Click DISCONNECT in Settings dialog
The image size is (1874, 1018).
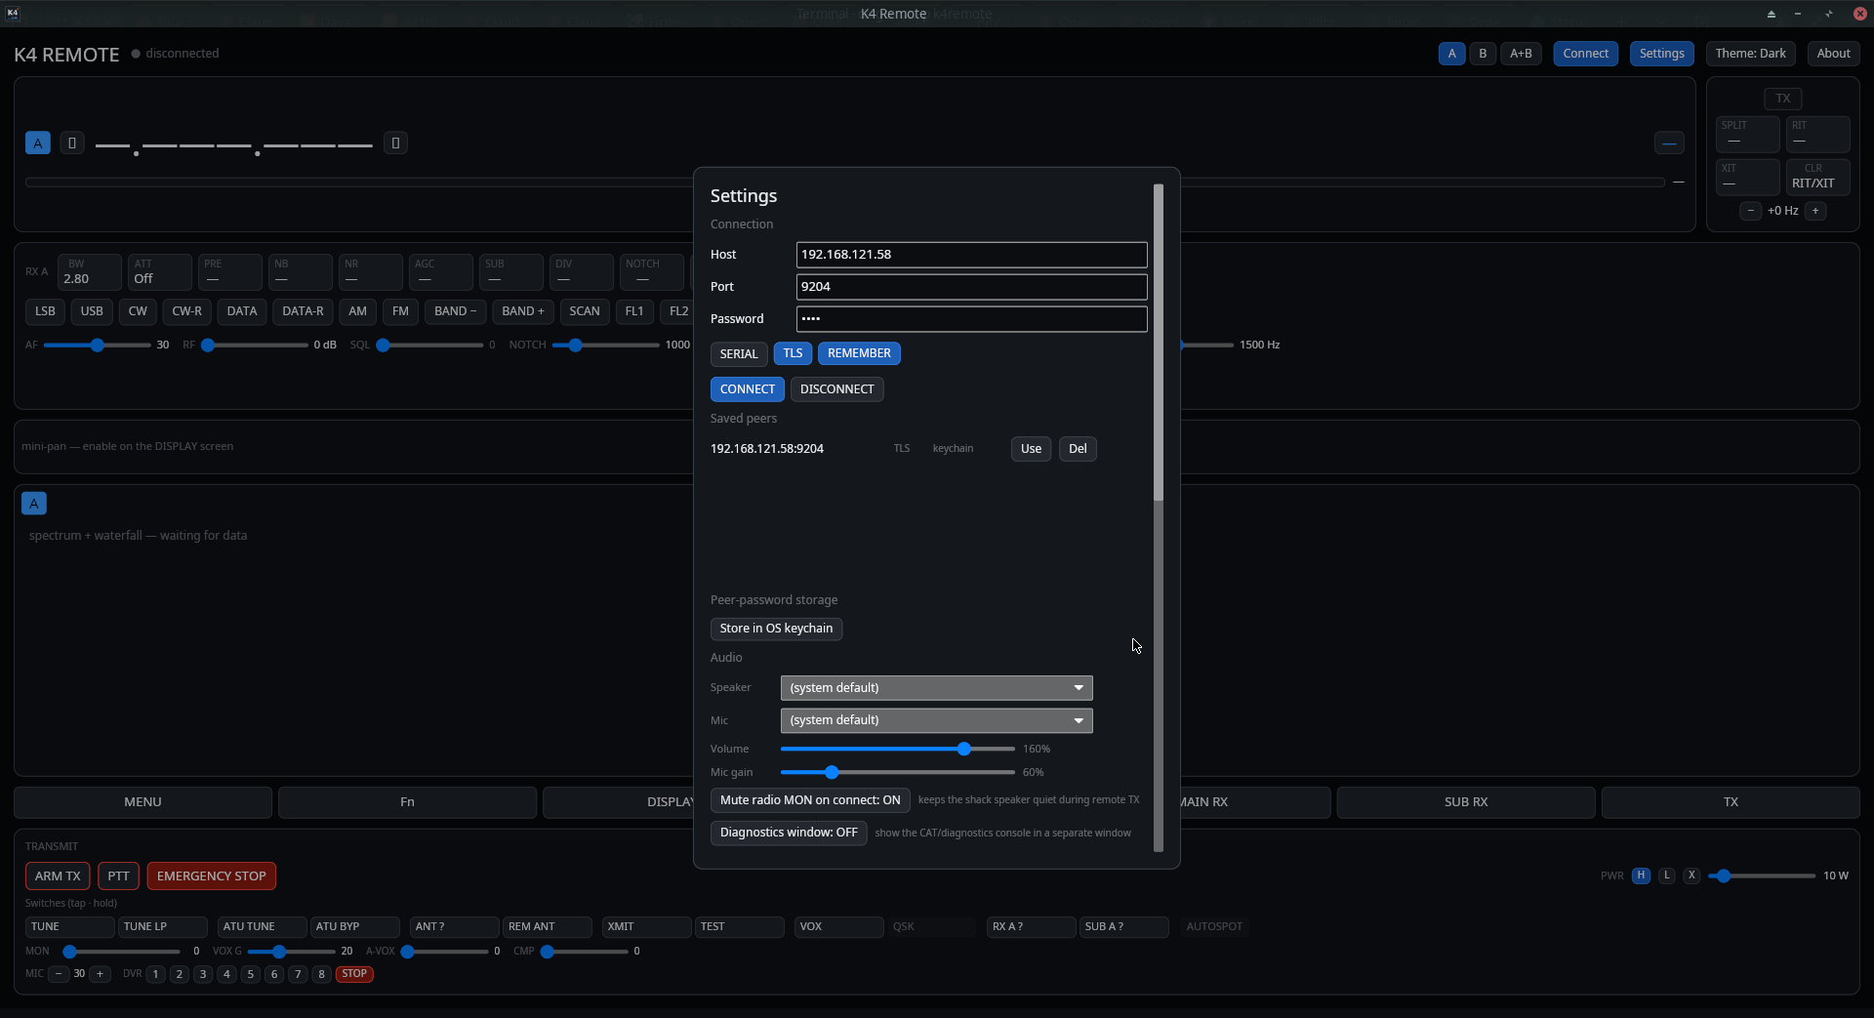[836, 389]
